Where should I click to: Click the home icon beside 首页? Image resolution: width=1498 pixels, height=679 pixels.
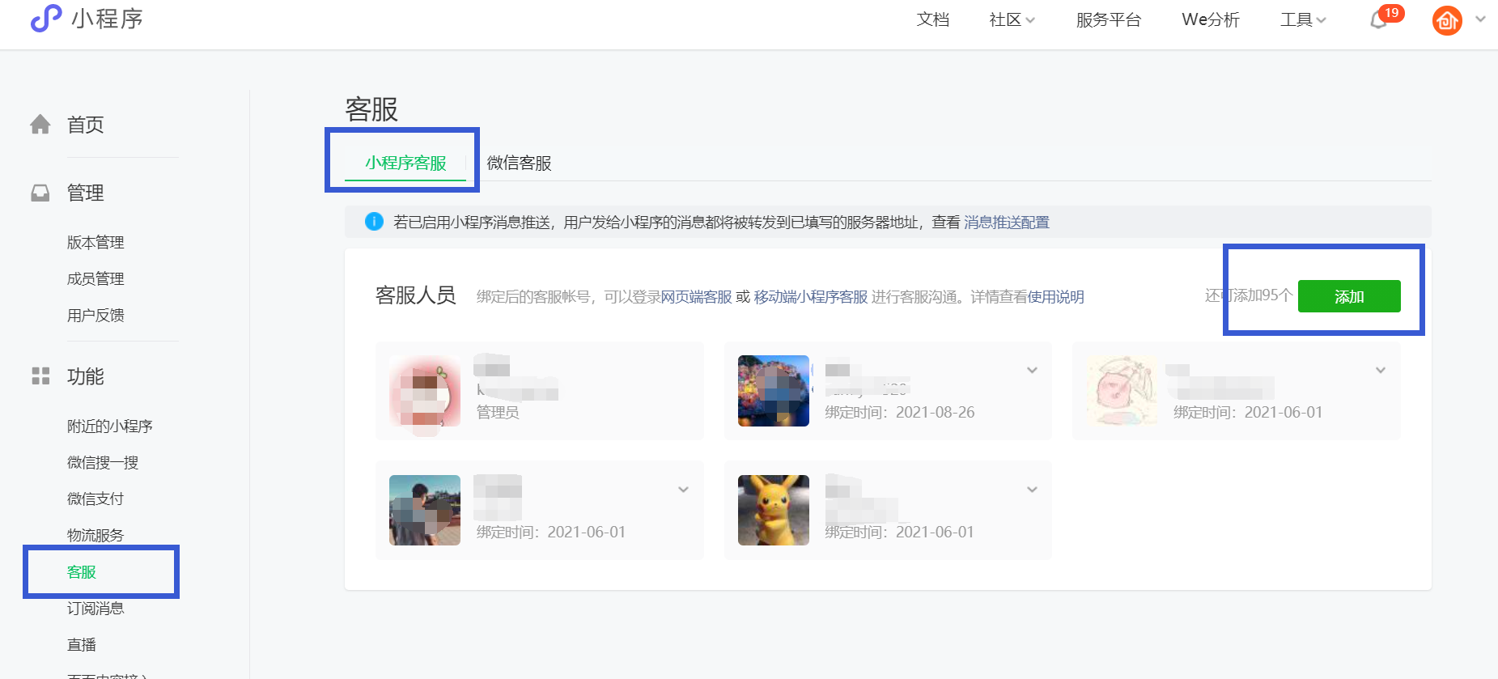40,125
